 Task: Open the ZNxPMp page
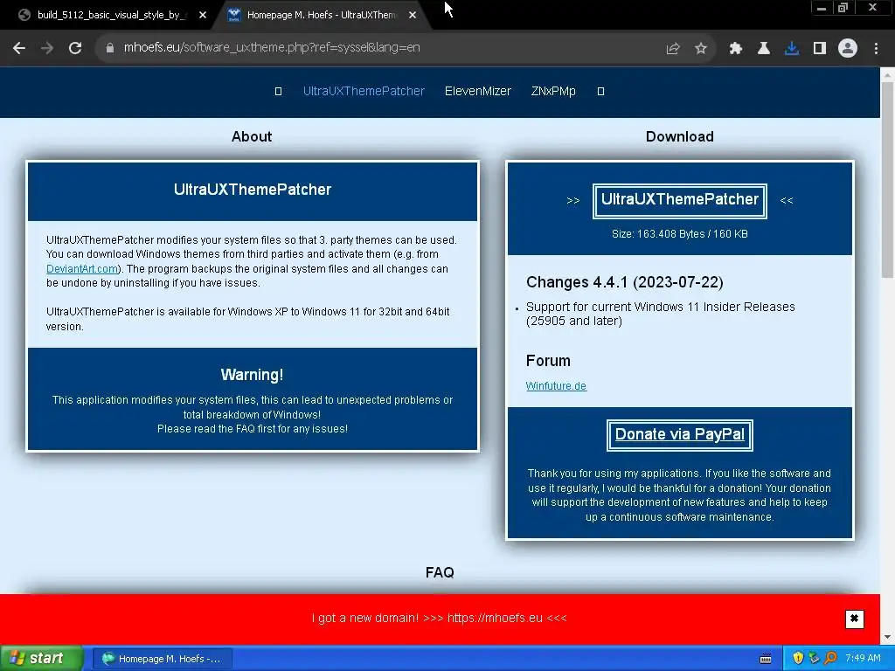click(x=553, y=91)
